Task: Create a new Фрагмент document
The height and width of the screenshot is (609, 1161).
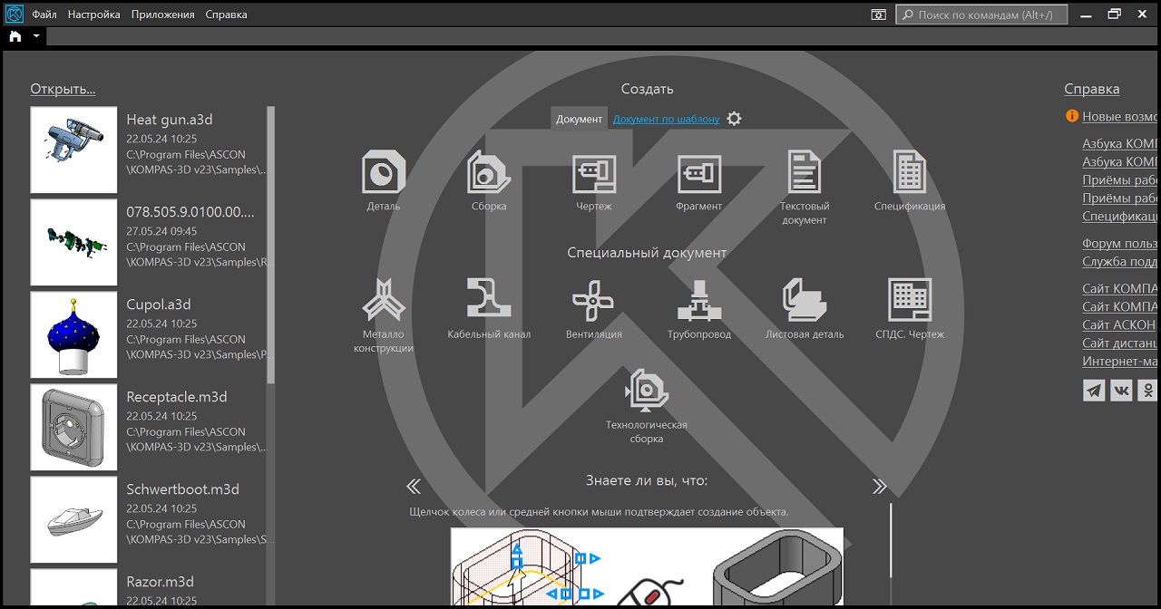Action: (x=699, y=173)
